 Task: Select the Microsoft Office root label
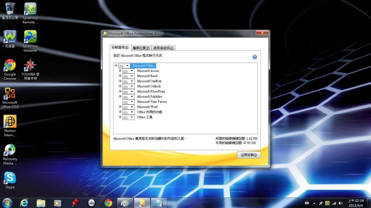[x=143, y=66]
